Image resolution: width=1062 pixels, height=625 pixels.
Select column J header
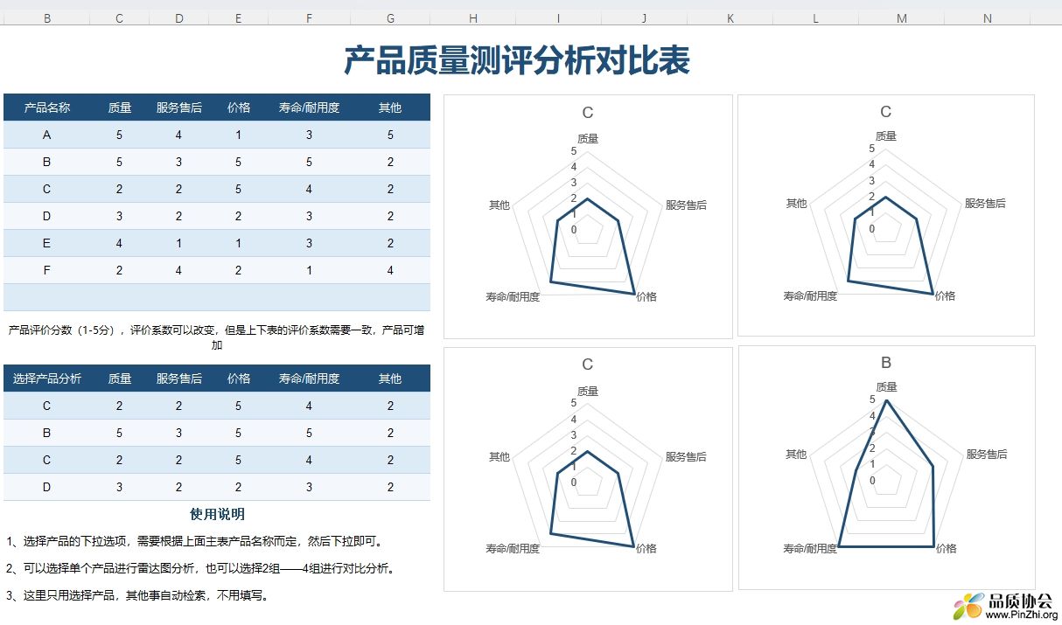(x=644, y=18)
